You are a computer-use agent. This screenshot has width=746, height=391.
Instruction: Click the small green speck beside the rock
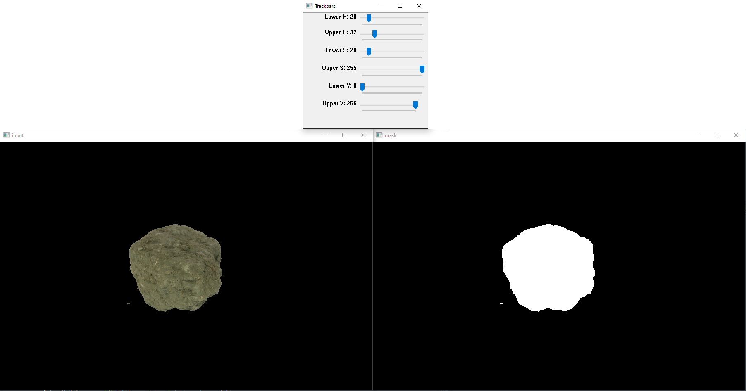(129, 303)
